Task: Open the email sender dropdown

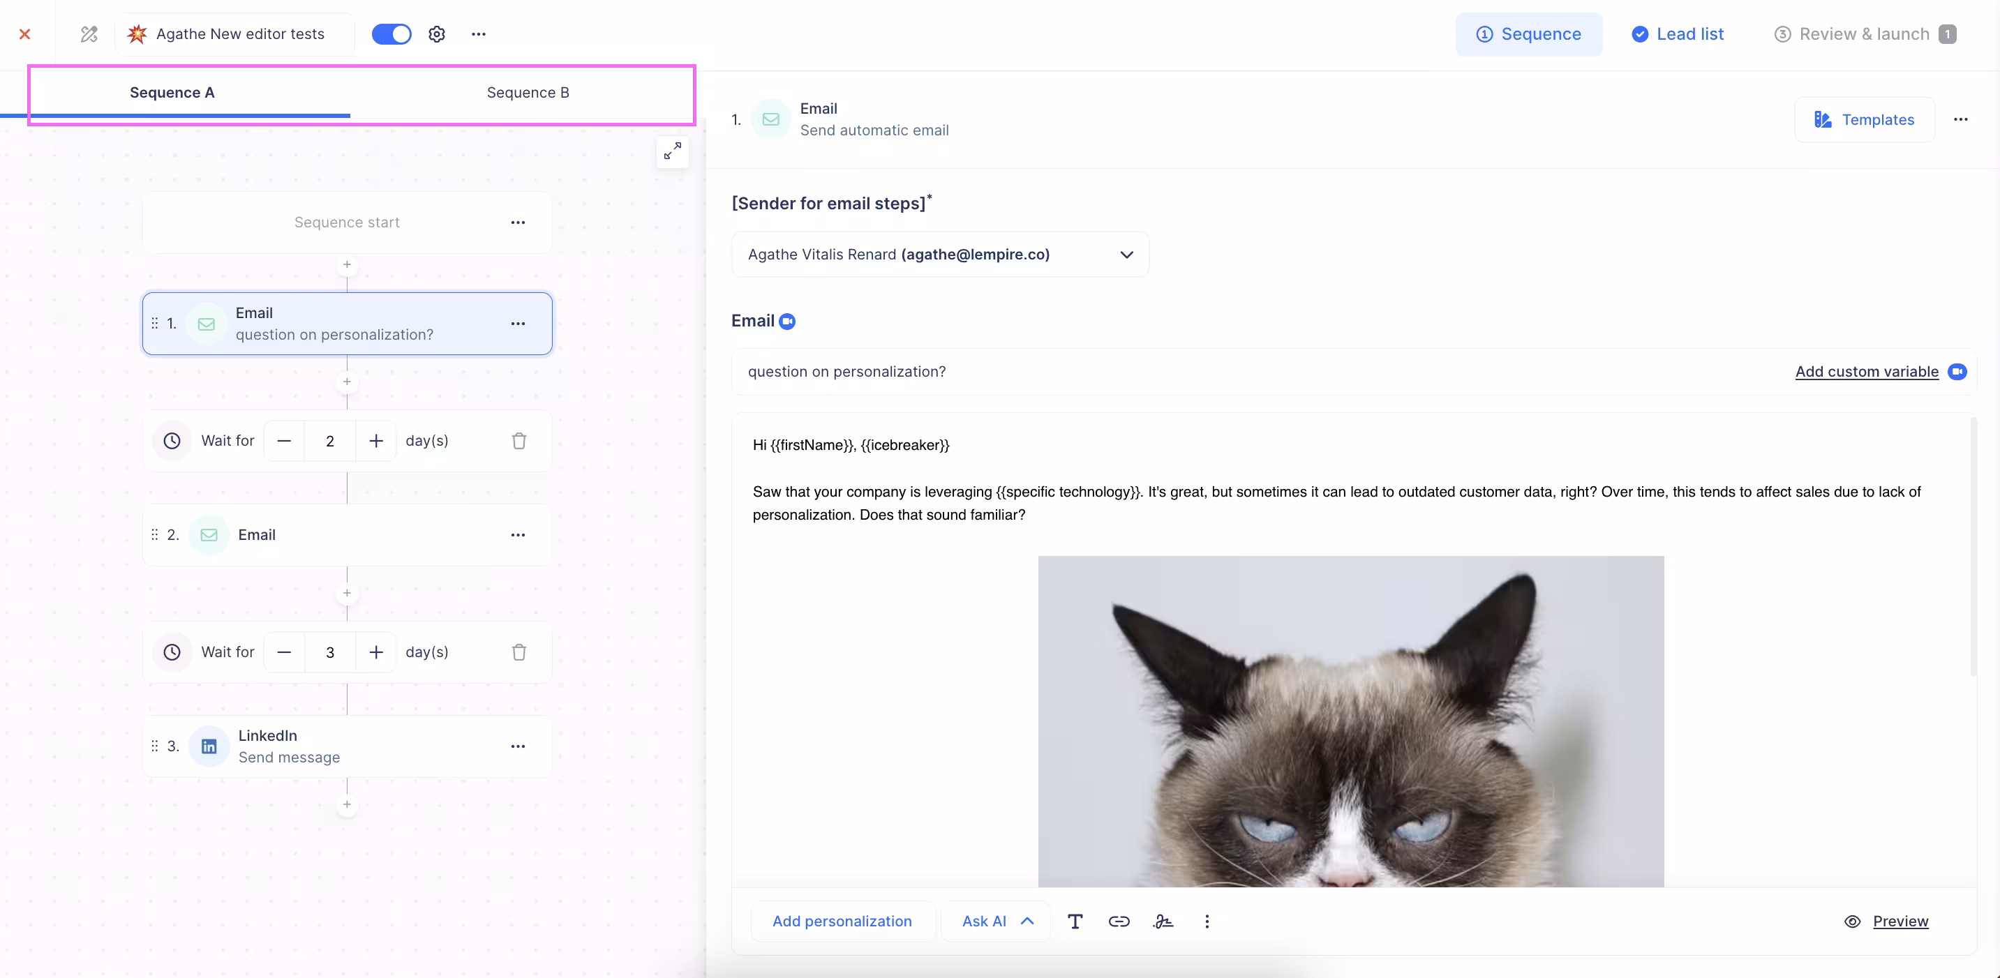Action: coord(939,255)
